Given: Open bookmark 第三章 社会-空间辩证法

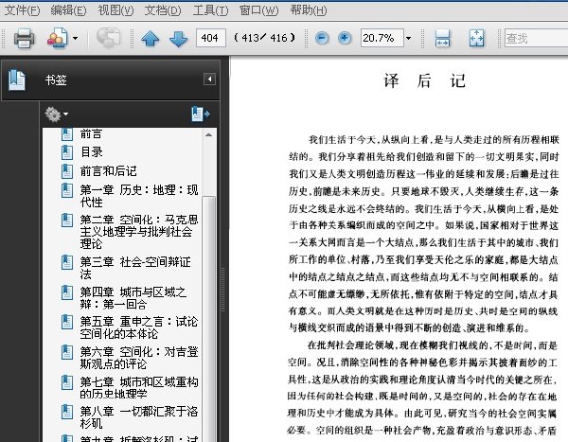Looking at the screenshot, I should pos(135,268).
